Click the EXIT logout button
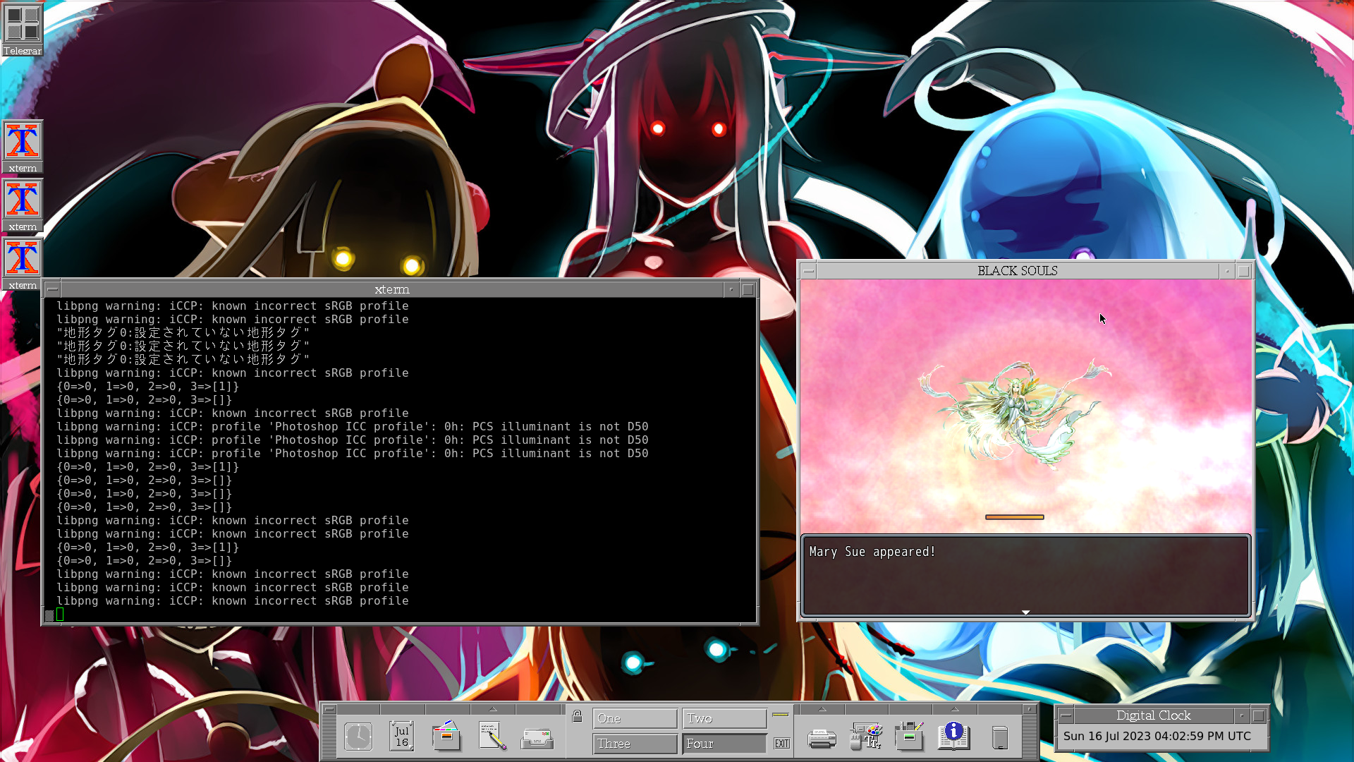1354x762 pixels. [782, 744]
